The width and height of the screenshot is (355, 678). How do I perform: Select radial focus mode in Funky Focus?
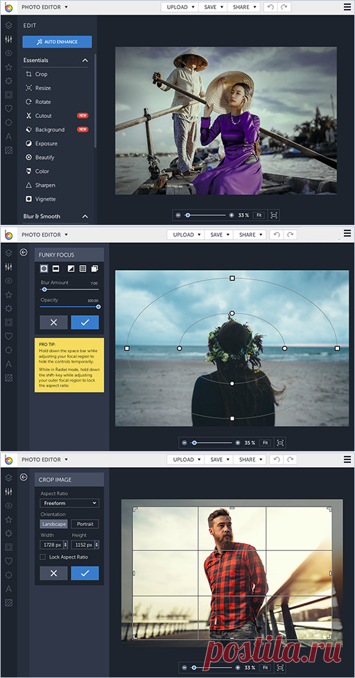coord(44,269)
